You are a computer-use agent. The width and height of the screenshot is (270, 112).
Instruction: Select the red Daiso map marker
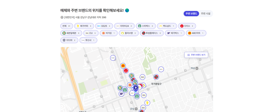(x=126, y=70)
